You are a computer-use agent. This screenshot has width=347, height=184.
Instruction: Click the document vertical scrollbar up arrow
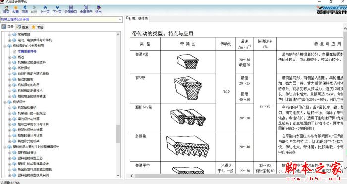(x=345, y=29)
